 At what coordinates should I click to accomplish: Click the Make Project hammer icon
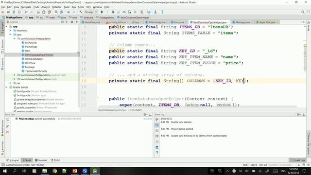point(81,12)
